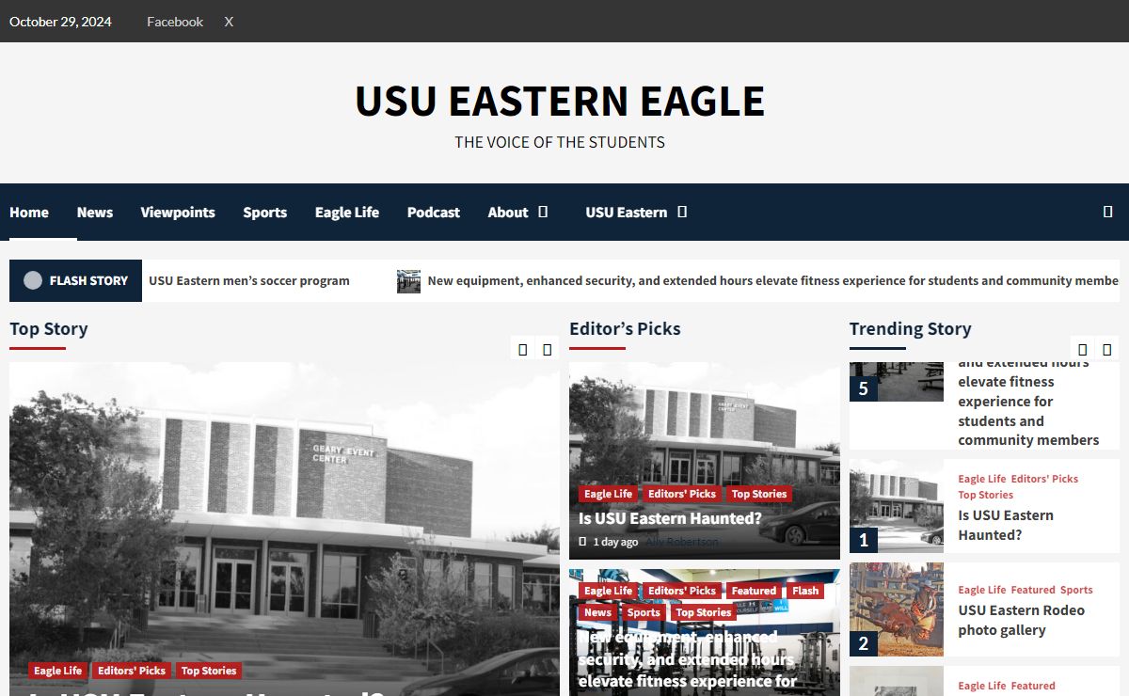The height and width of the screenshot is (696, 1129).
Task: Click next arrow in Top Story slider
Action: tap(548, 349)
